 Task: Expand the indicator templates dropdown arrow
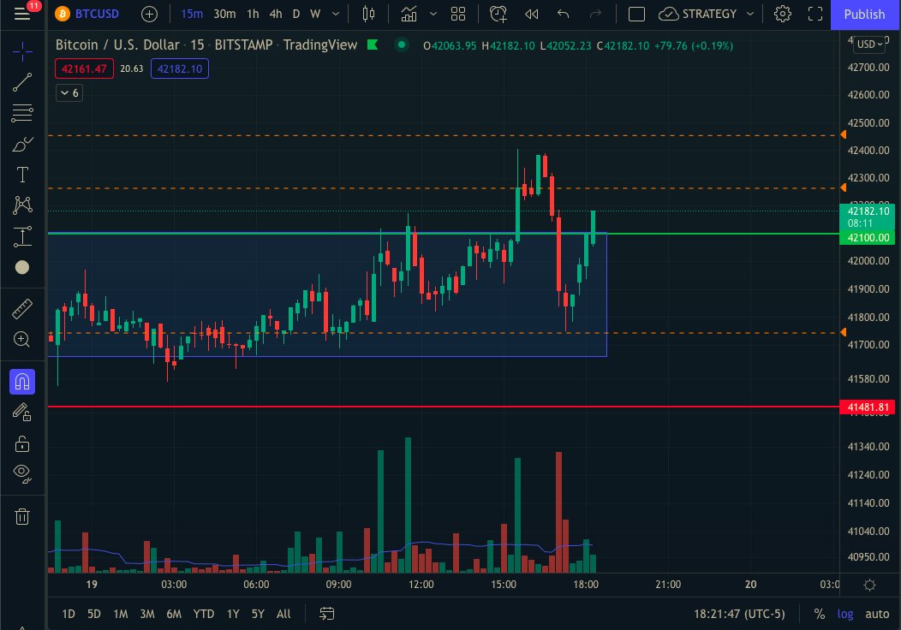pos(433,14)
